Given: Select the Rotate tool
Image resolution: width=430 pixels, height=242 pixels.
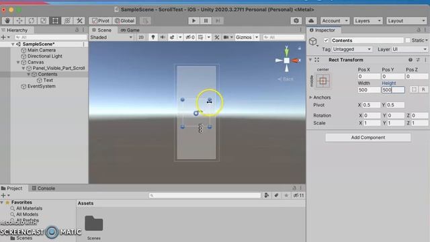Looking at the screenshot, I should [32, 21].
